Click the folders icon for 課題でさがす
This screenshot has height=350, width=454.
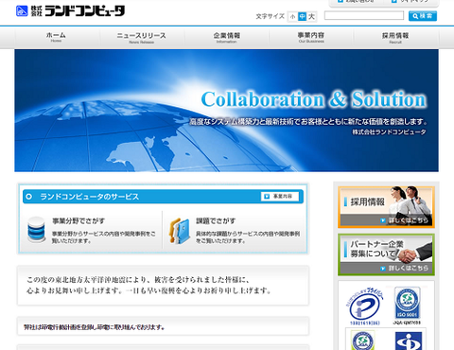click(180, 231)
